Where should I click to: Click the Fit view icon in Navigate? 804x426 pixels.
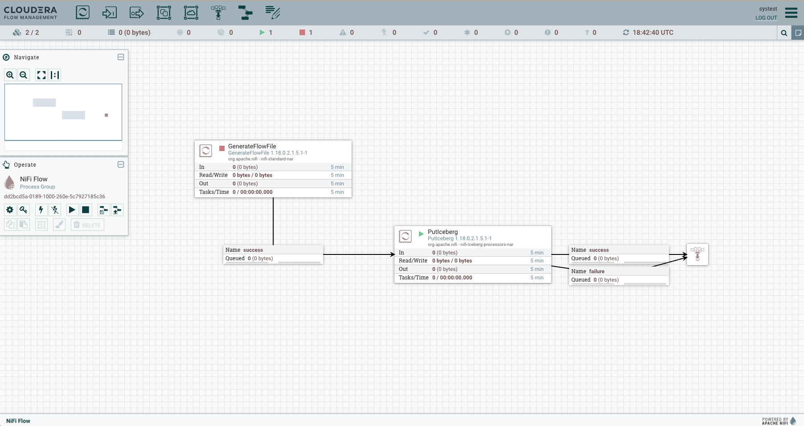click(x=41, y=75)
